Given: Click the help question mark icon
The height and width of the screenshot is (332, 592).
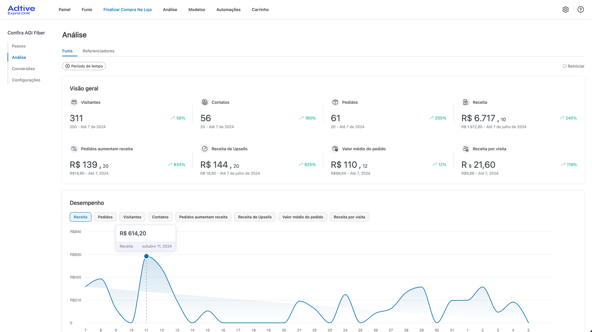Looking at the screenshot, I should [x=581, y=10].
